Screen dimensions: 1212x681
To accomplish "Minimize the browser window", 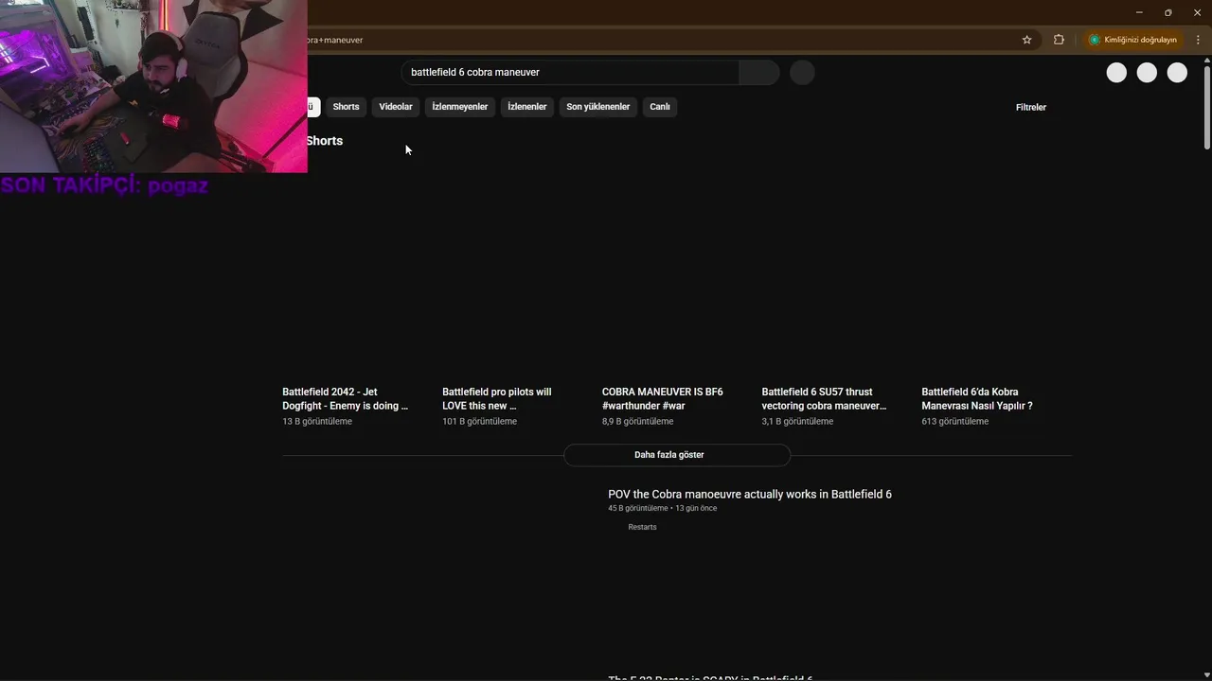I will pos(1139,12).
